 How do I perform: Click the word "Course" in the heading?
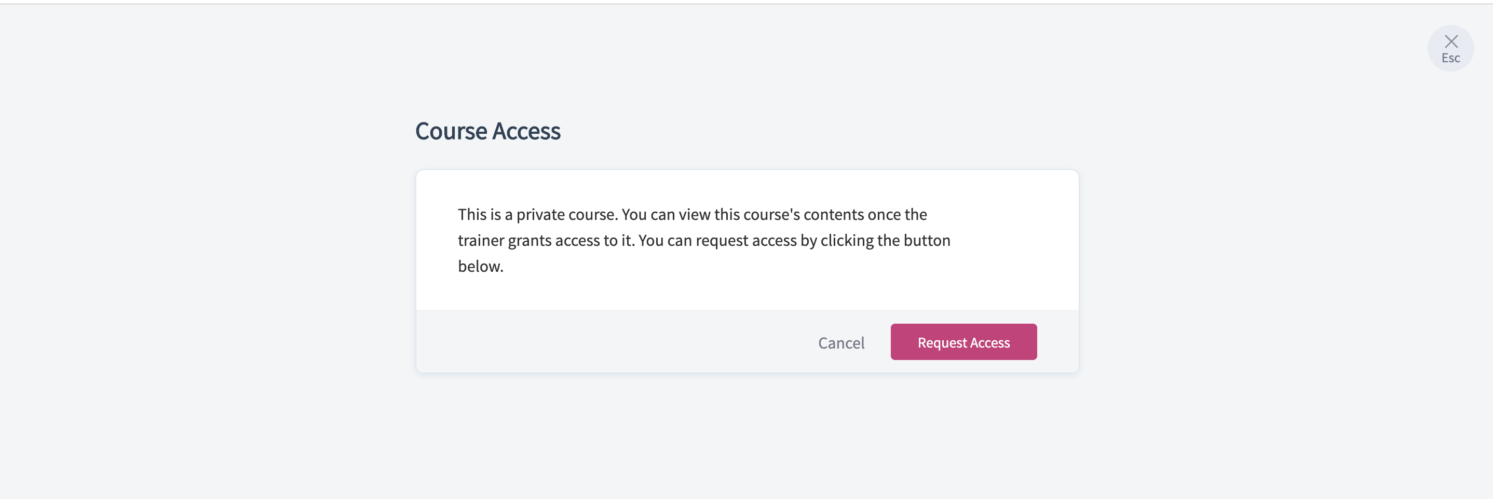tap(451, 131)
